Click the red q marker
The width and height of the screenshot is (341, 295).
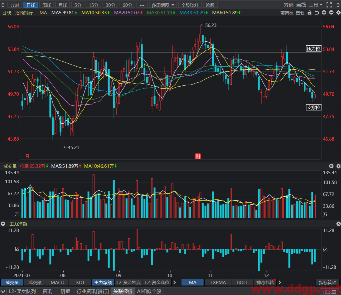point(27,155)
